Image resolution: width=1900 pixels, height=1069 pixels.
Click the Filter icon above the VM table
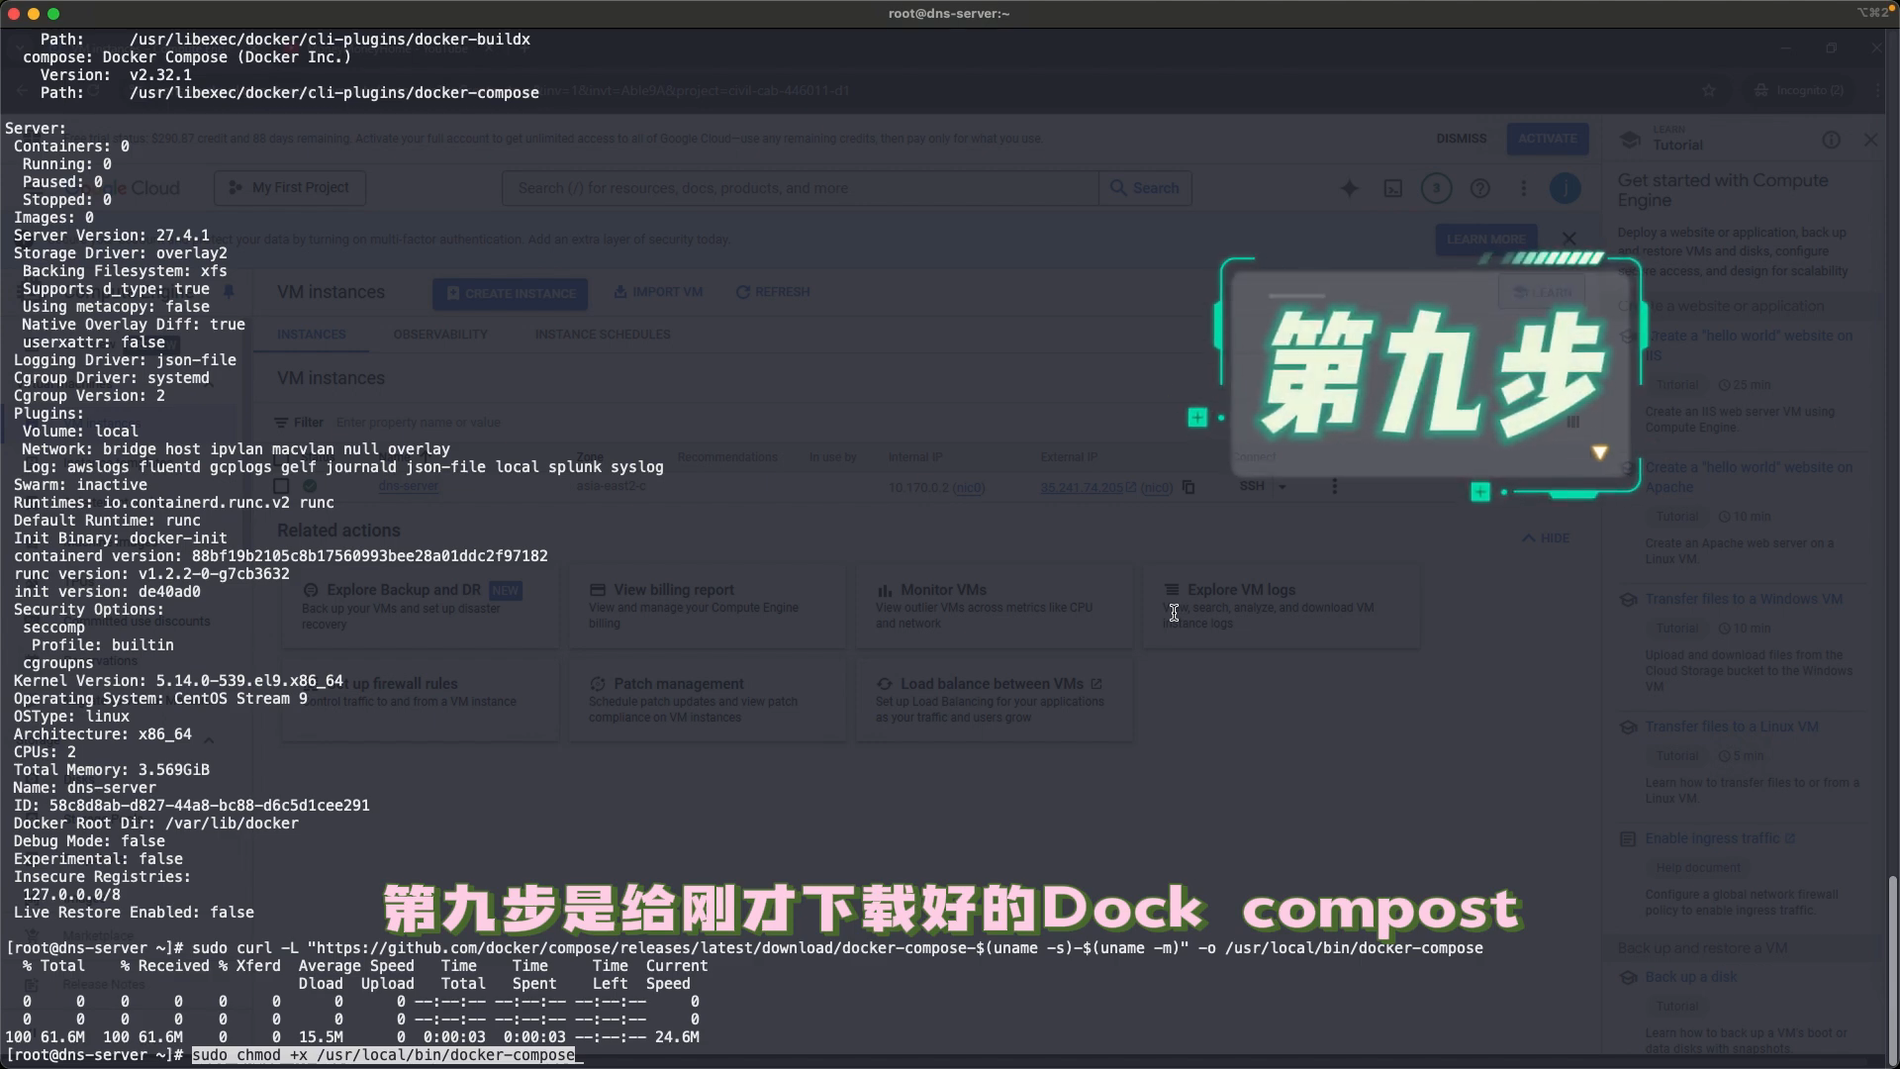281,422
